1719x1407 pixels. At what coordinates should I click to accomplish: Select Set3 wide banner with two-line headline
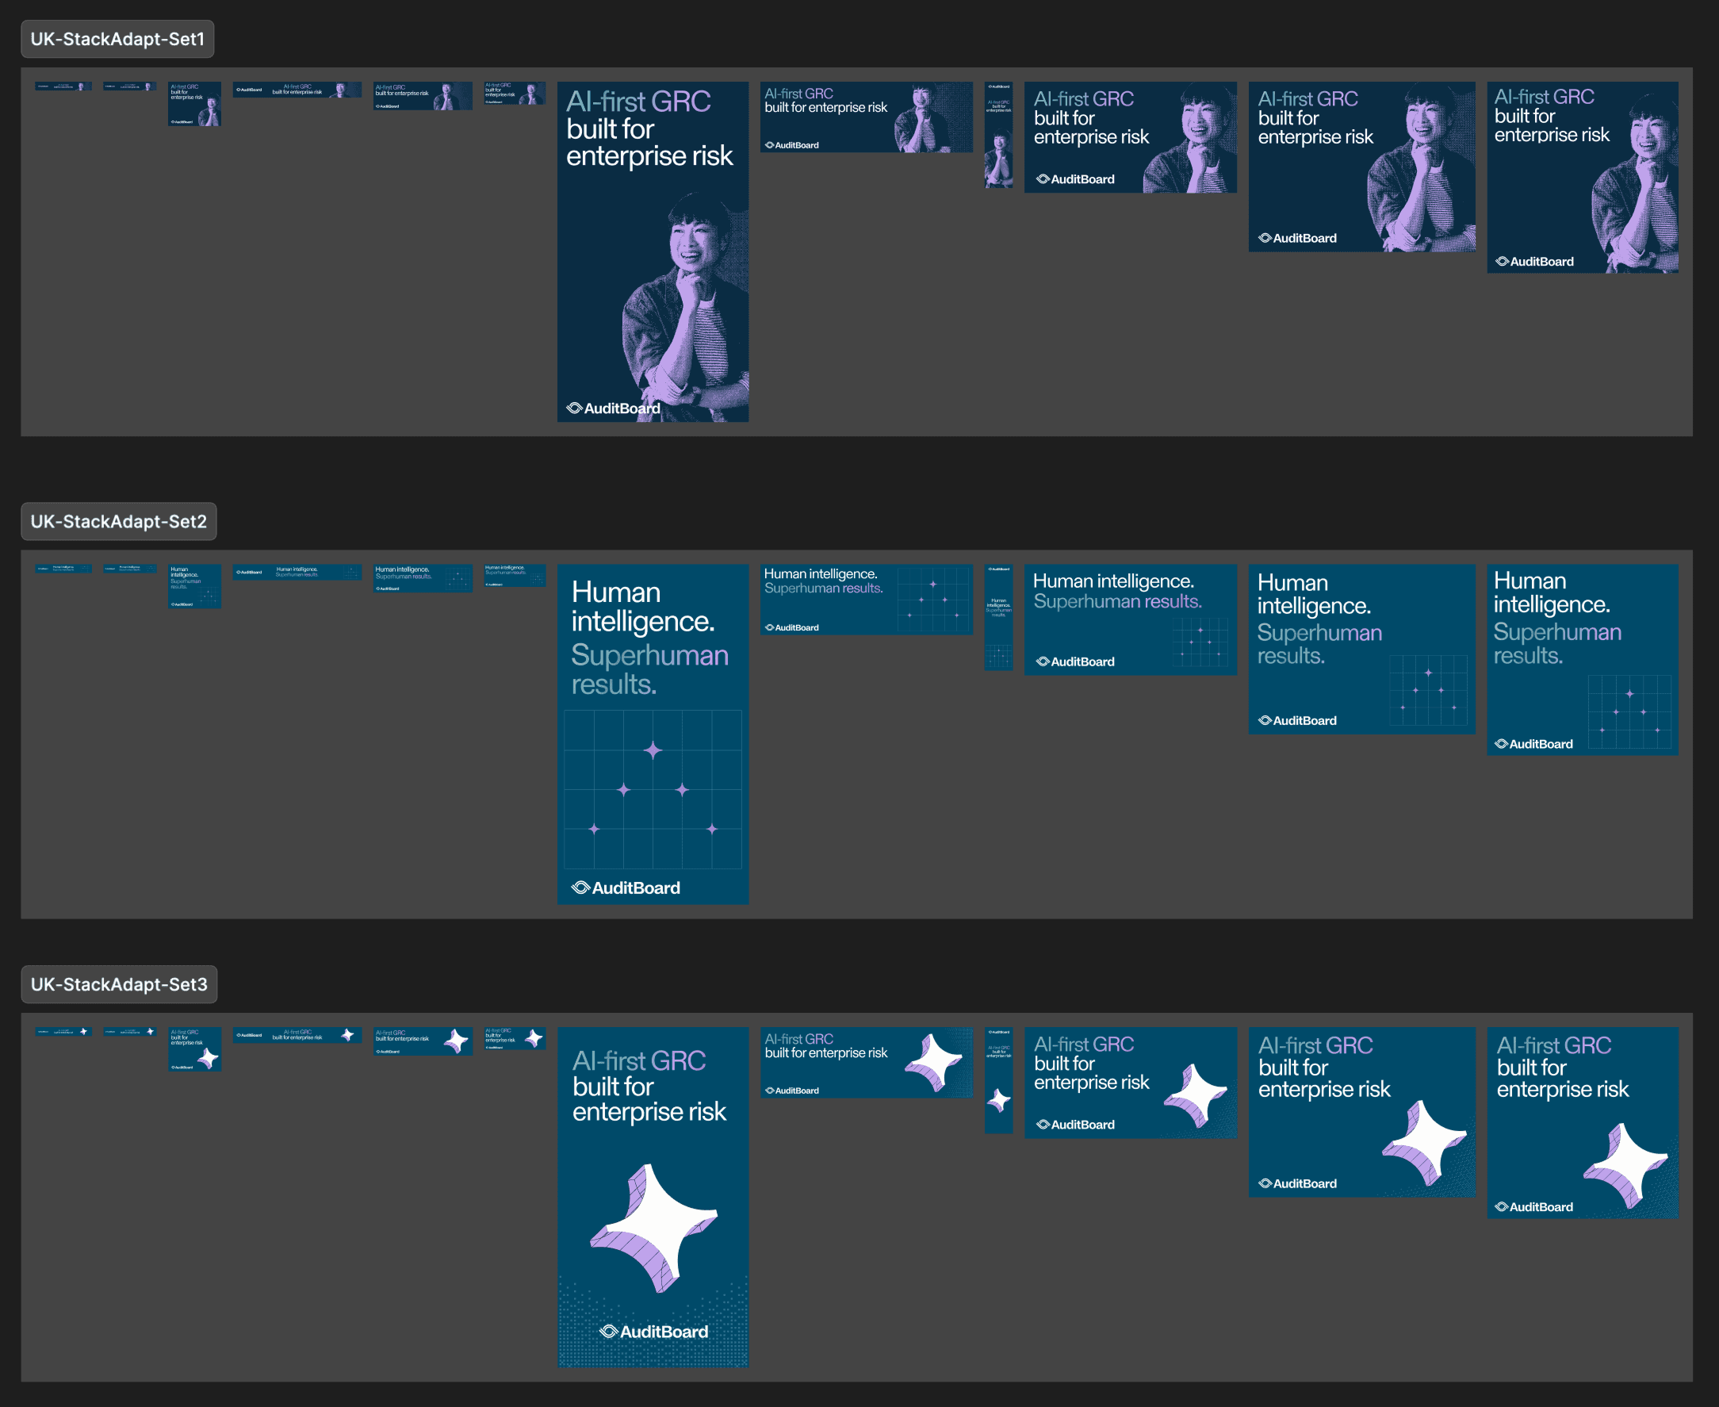[867, 1063]
